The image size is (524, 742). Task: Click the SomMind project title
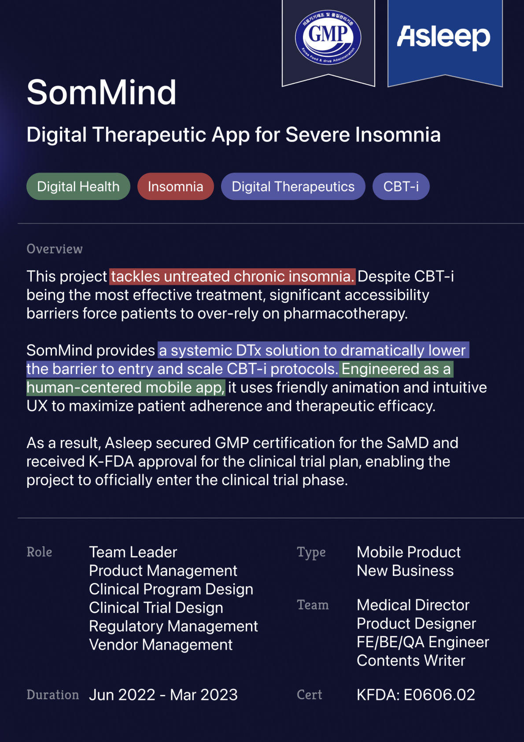point(101,93)
